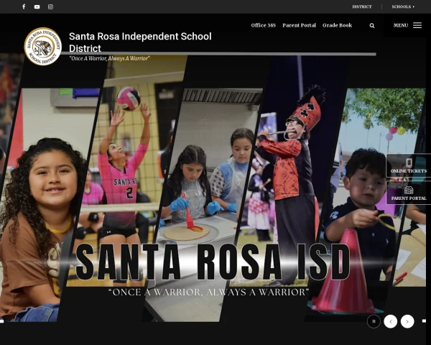This screenshot has width=431, height=345.
Task: Click the Santa Rosa Independent School District title
Action: [x=139, y=42]
